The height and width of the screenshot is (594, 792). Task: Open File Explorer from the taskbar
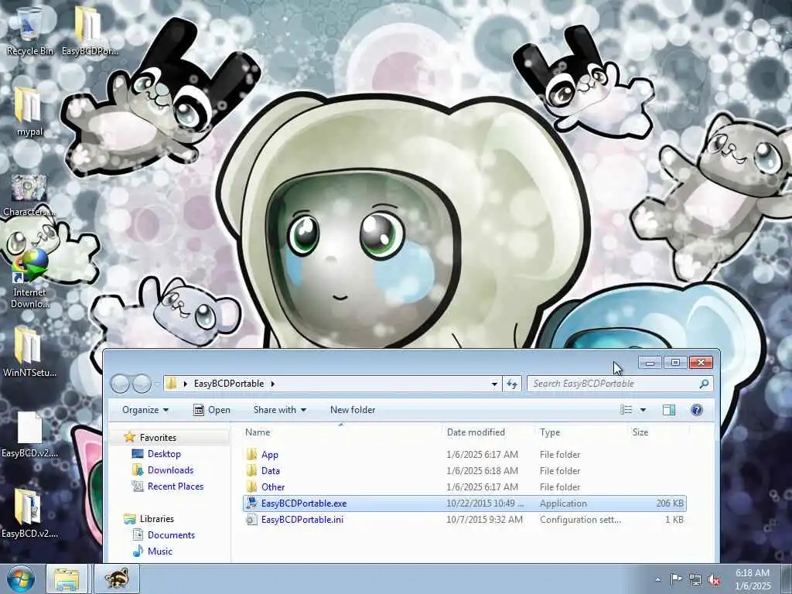point(67,579)
